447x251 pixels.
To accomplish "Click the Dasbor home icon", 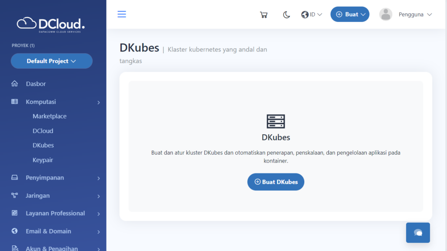I will point(14,83).
